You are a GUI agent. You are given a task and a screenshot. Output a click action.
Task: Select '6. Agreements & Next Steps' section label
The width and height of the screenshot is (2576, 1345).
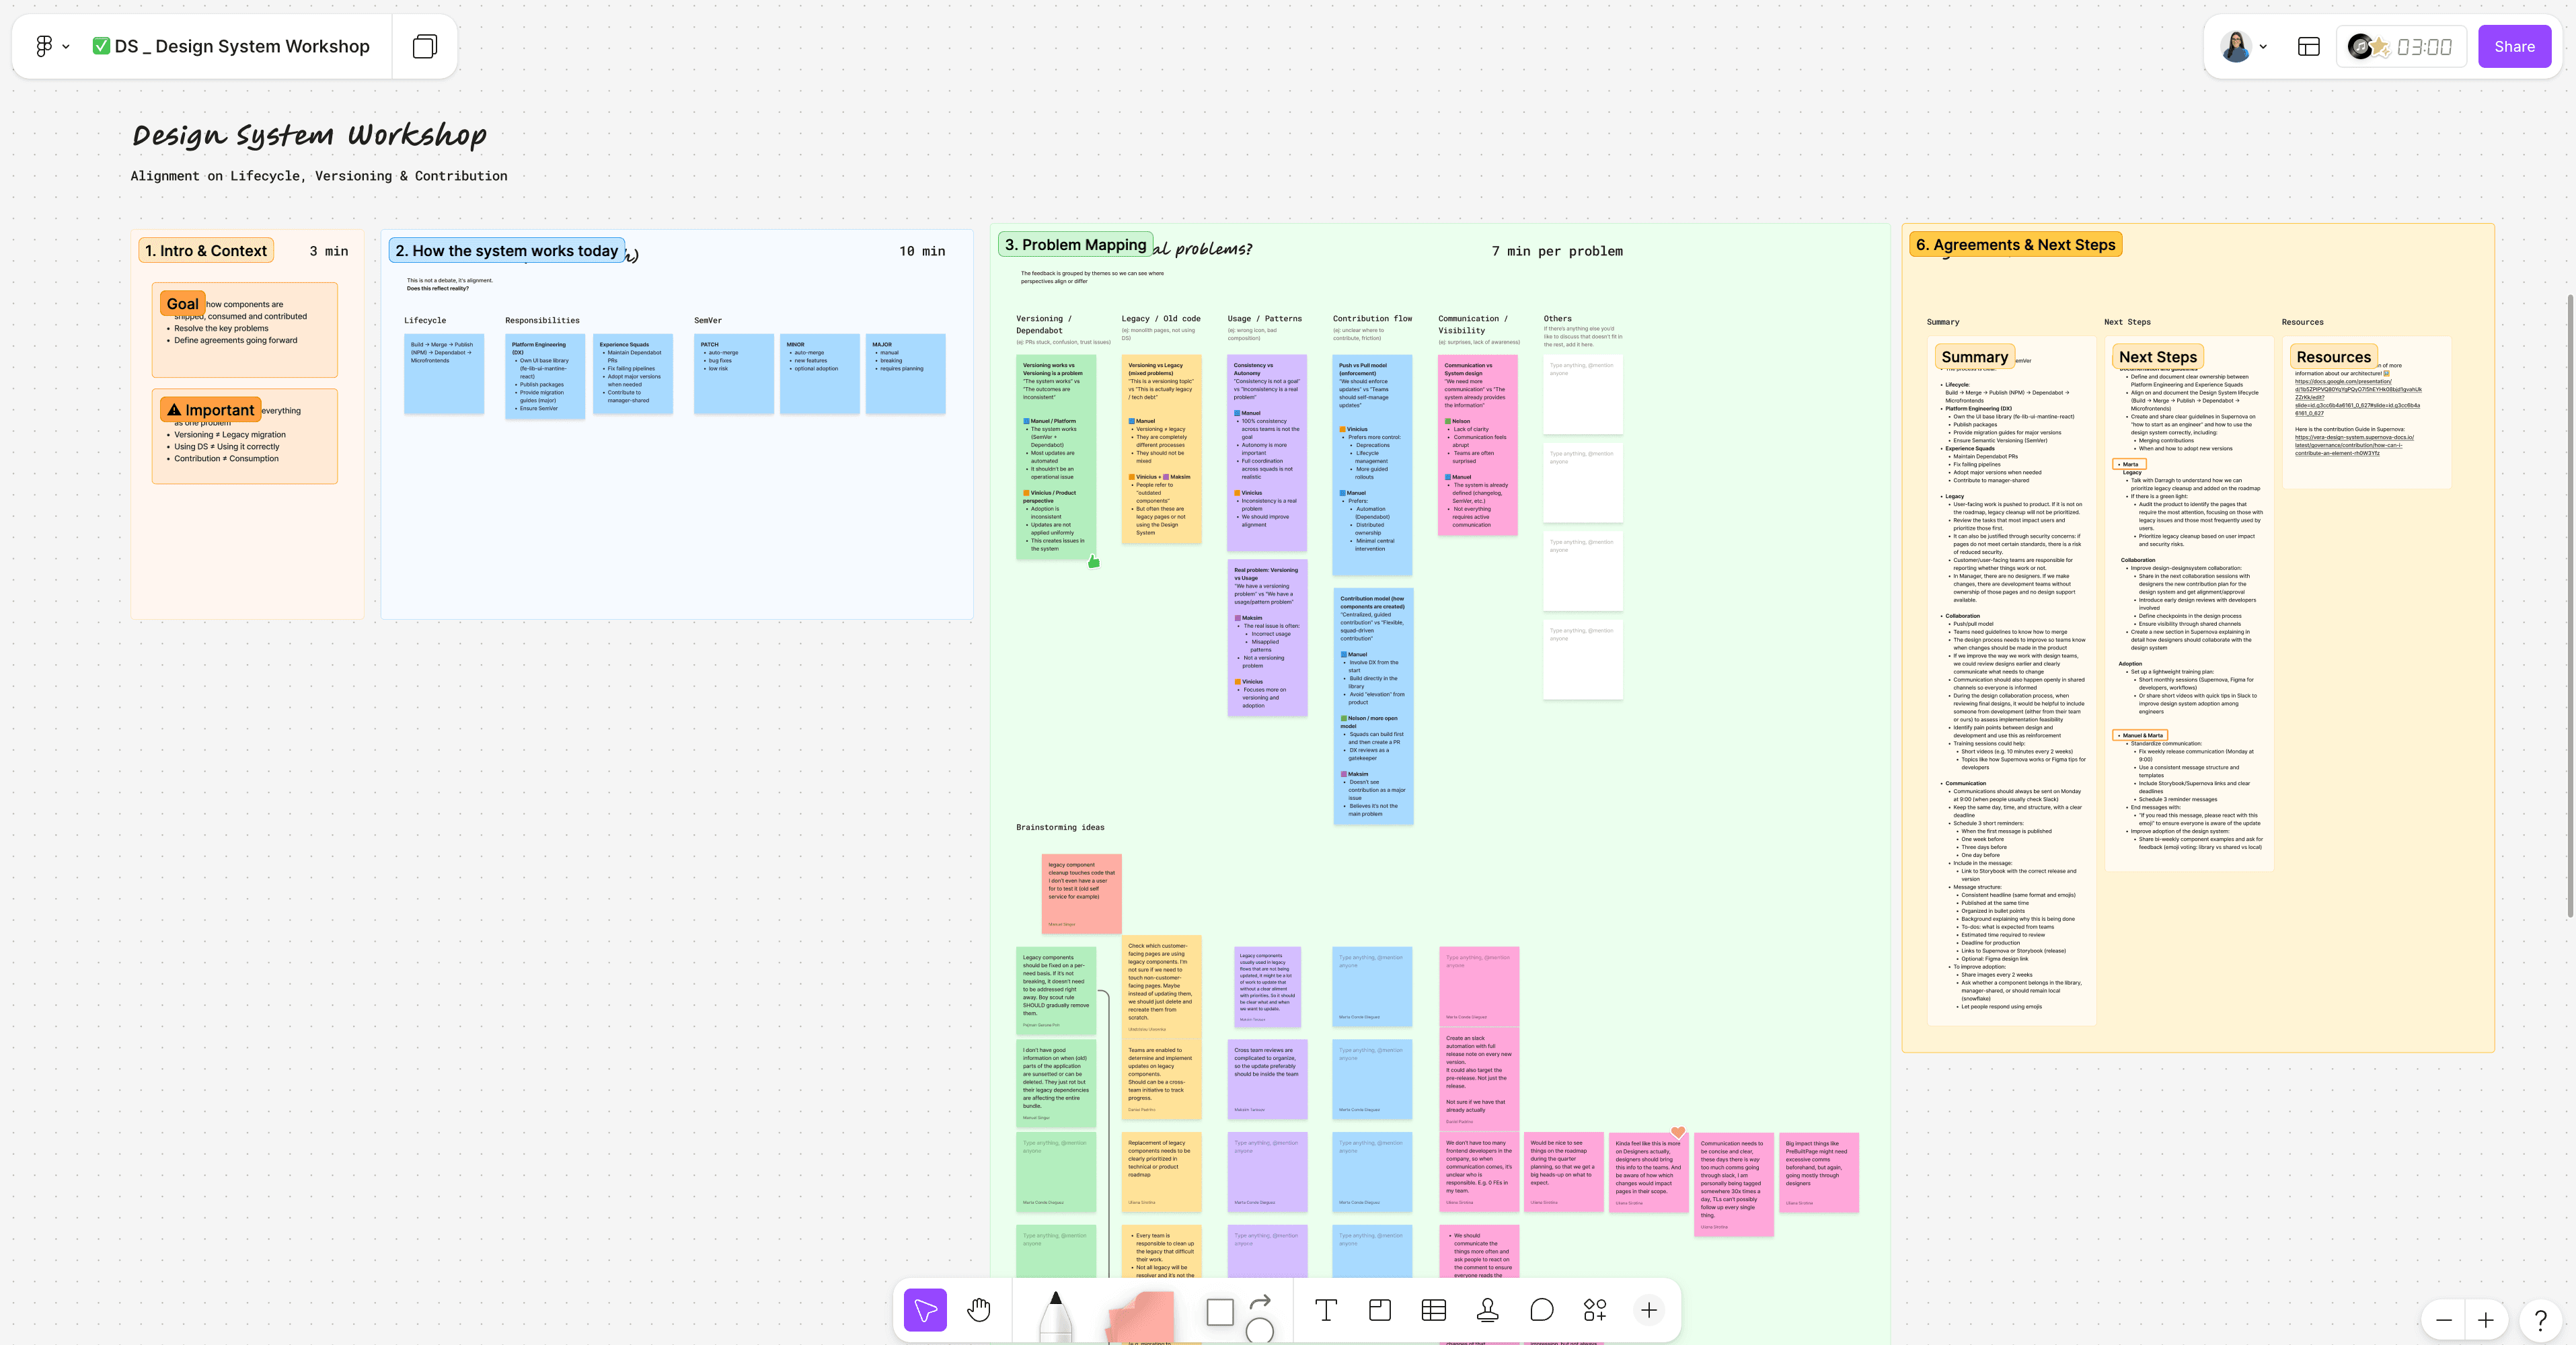[x=2016, y=245]
